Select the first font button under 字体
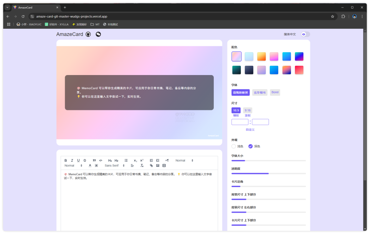The image size is (370, 234). 241,93
